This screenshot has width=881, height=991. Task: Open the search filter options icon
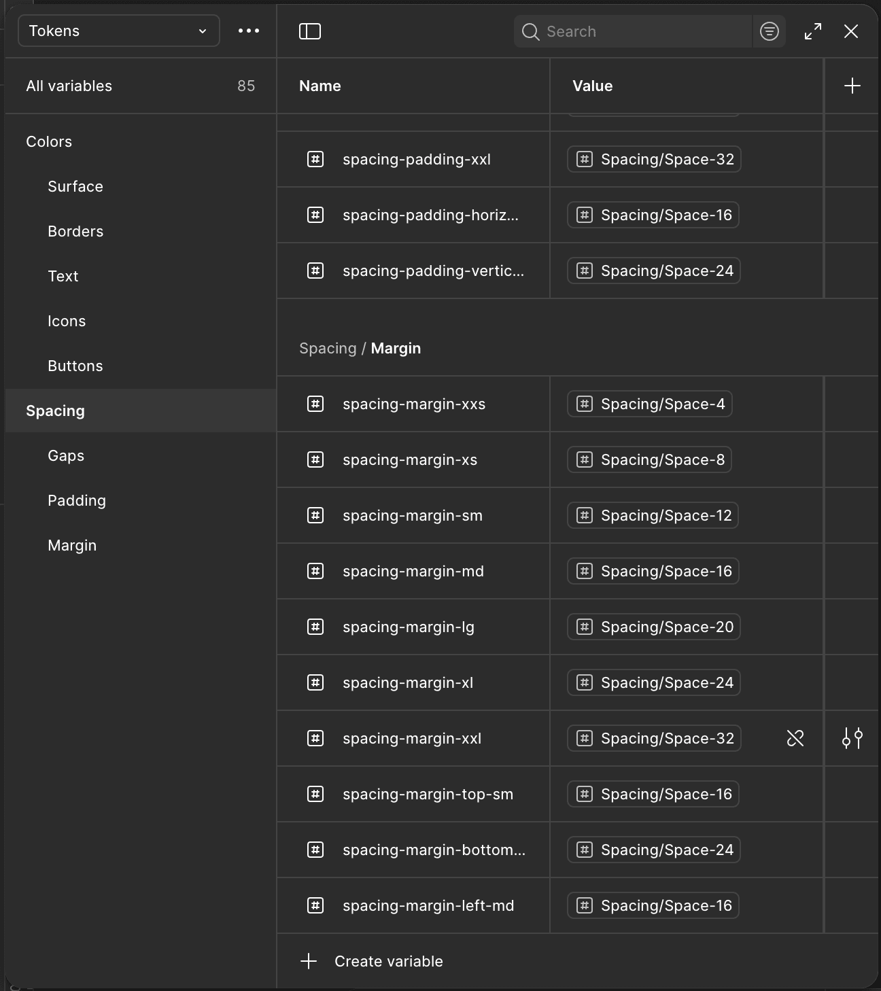click(x=770, y=31)
